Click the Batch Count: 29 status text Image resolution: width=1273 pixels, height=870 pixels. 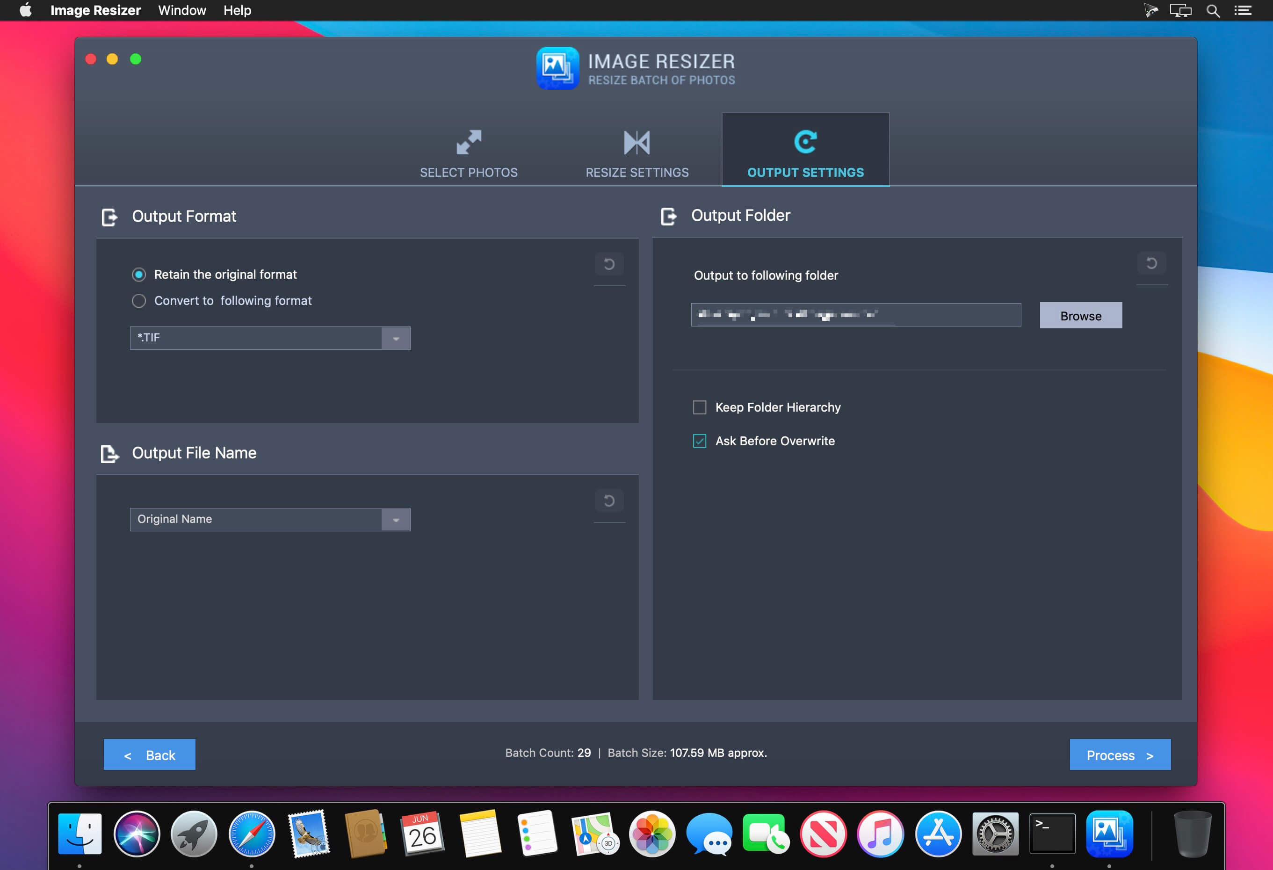click(x=548, y=754)
